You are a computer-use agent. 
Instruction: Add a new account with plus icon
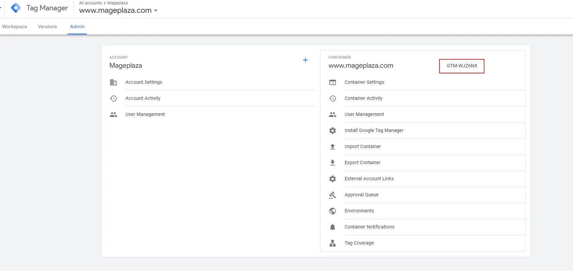(x=305, y=60)
